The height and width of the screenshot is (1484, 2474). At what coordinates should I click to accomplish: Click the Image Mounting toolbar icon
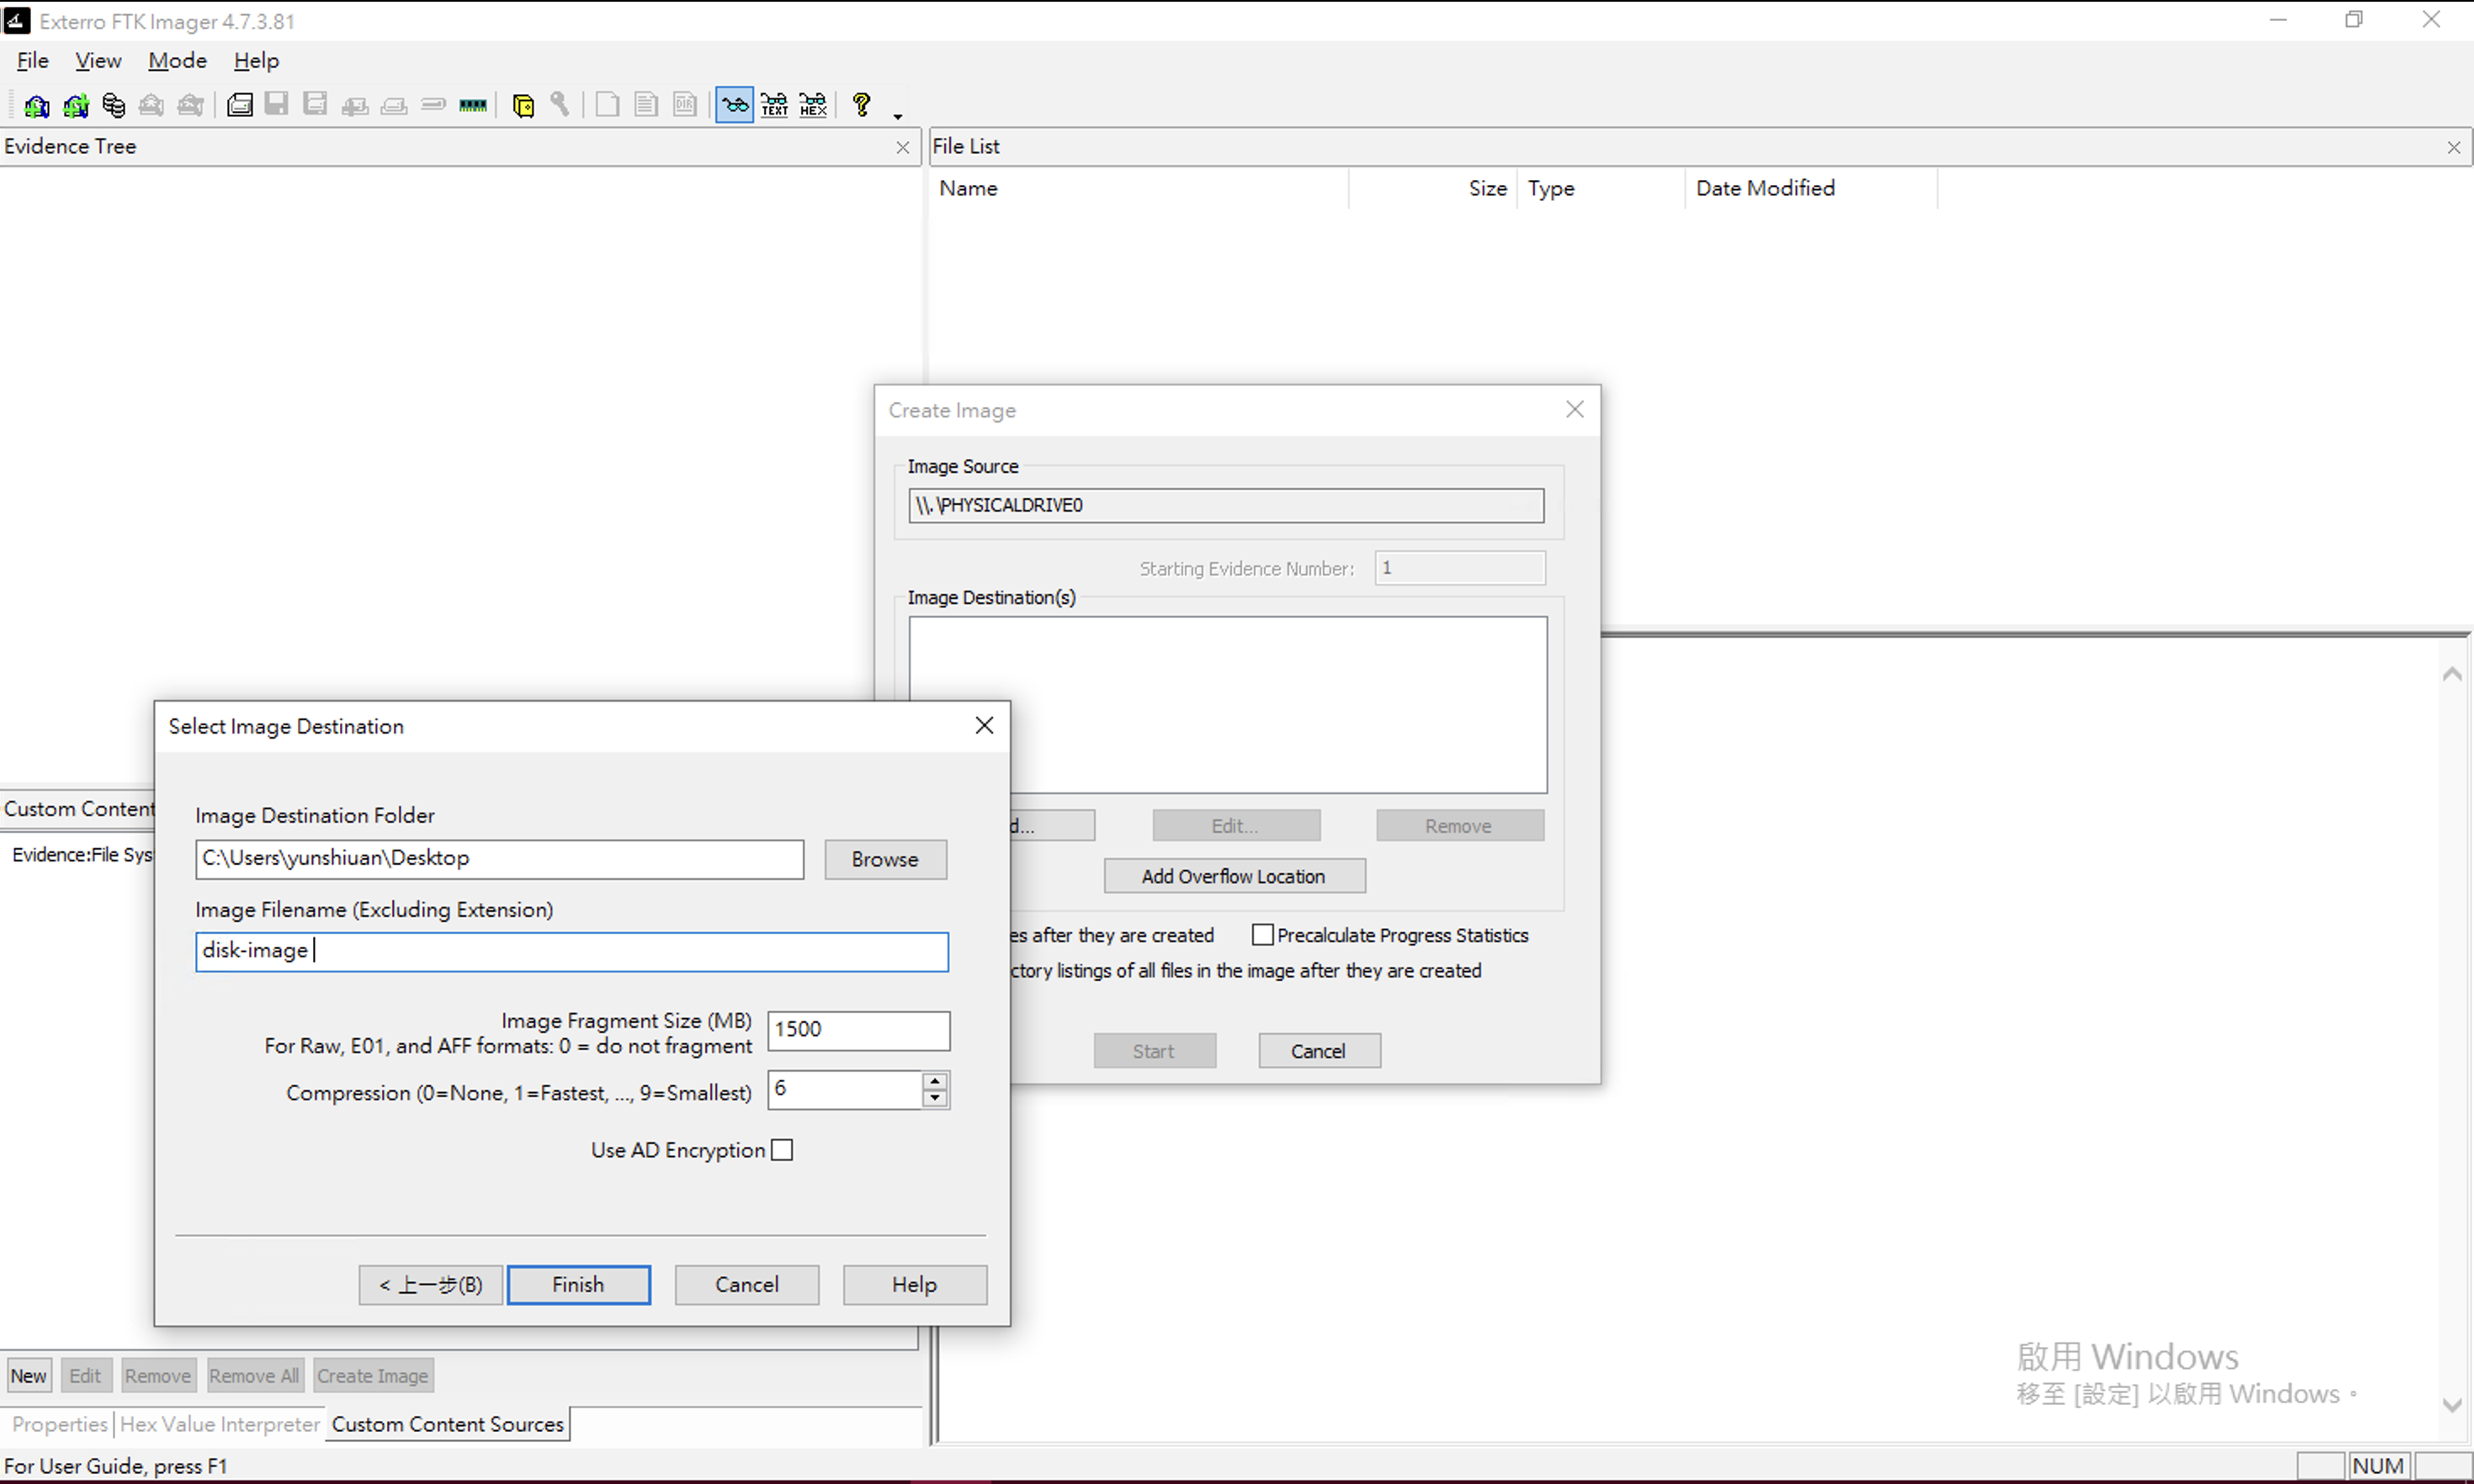pyautogui.click(x=113, y=105)
